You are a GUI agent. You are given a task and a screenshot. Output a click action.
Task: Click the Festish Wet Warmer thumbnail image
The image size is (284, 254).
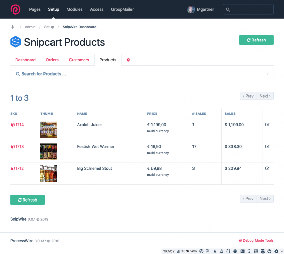pyautogui.click(x=48, y=152)
